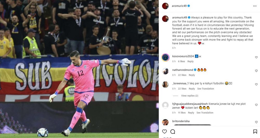The height and width of the screenshot is (138, 260).
Task: Save post with bookmark icon
Action: [255, 132]
